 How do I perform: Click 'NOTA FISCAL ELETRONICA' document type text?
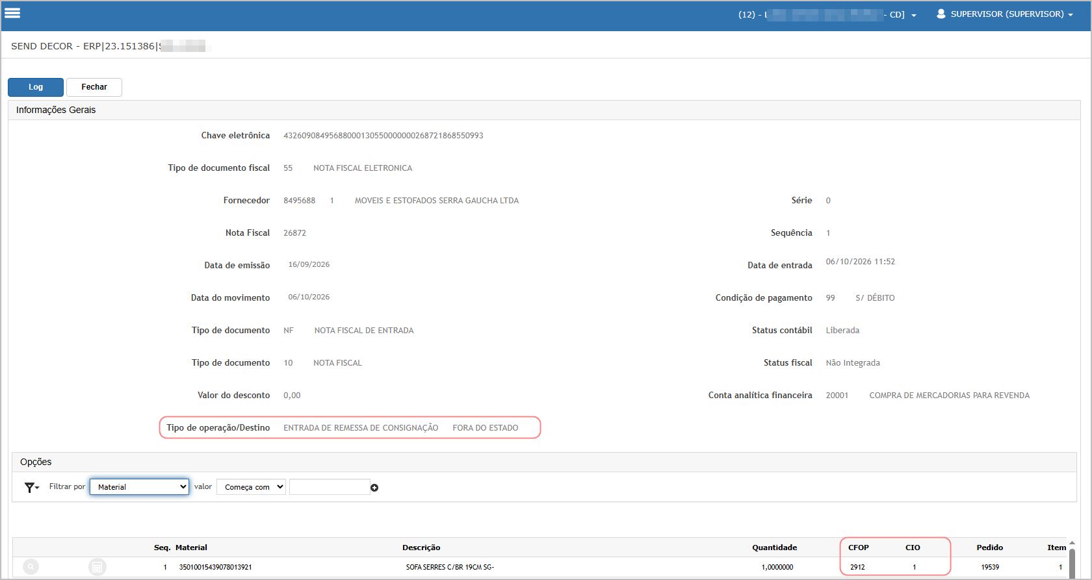point(363,168)
